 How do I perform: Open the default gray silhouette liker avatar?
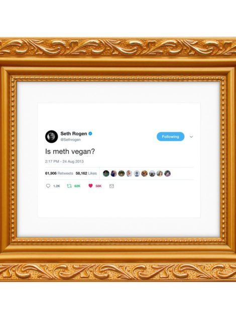coord(137,174)
